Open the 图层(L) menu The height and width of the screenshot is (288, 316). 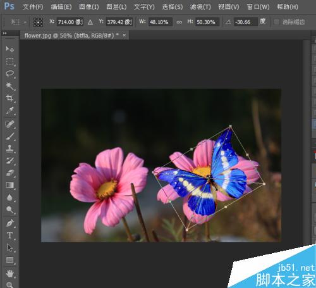(116, 7)
